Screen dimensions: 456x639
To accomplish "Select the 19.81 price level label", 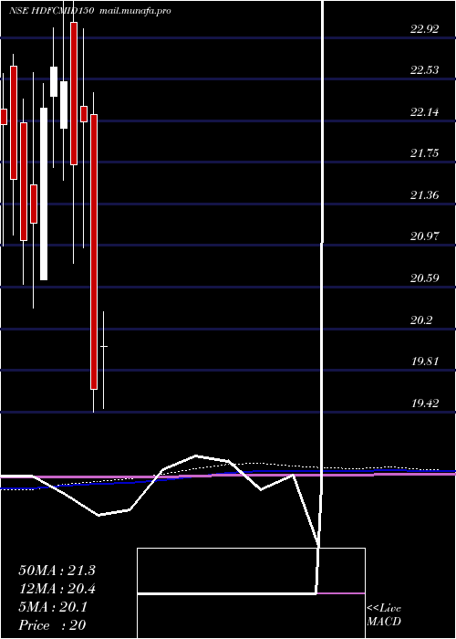I will [425, 361].
